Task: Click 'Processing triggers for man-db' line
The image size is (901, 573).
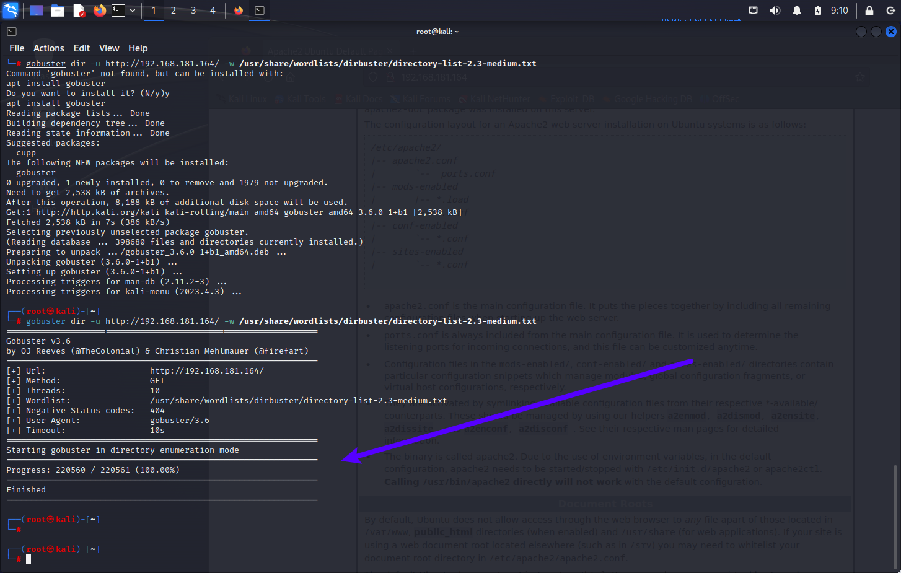Action: point(116,282)
